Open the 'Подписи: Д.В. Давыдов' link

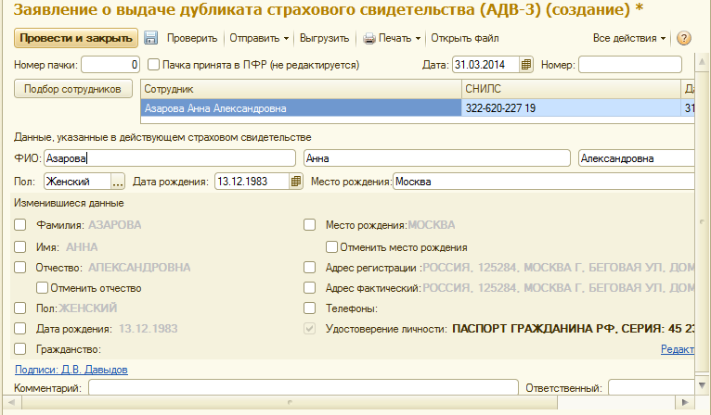coord(71,369)
